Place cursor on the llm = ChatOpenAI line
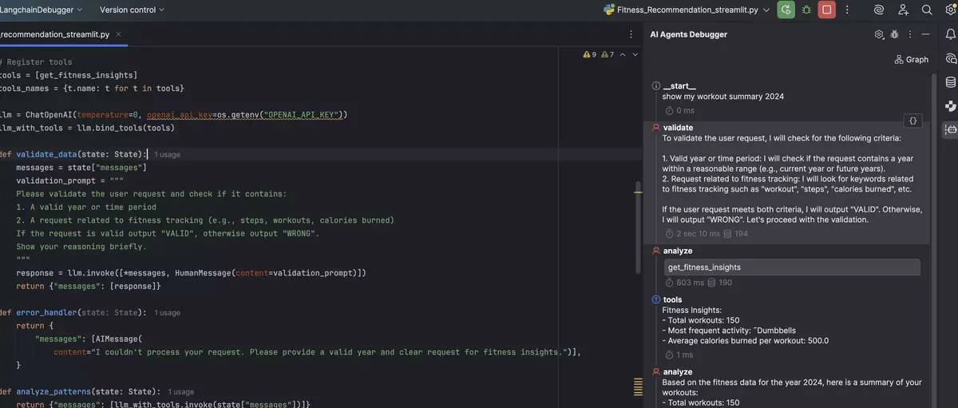Image resolution: width=958 pixels, height=408 pixels. click(174, 115)
